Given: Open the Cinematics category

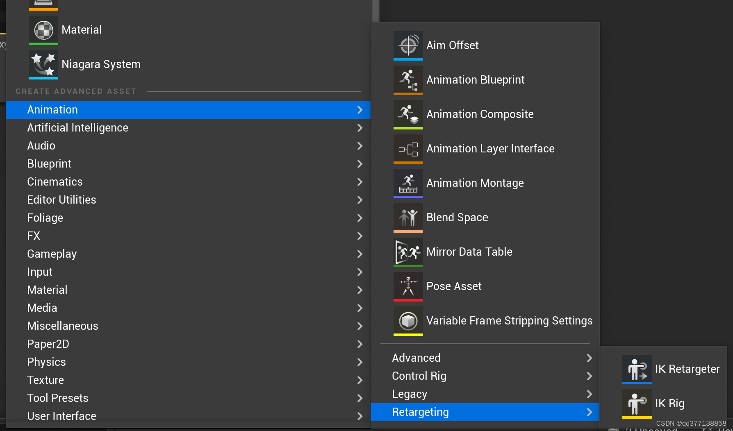Looking at the screenshot, I should click(x=189, y=182).
